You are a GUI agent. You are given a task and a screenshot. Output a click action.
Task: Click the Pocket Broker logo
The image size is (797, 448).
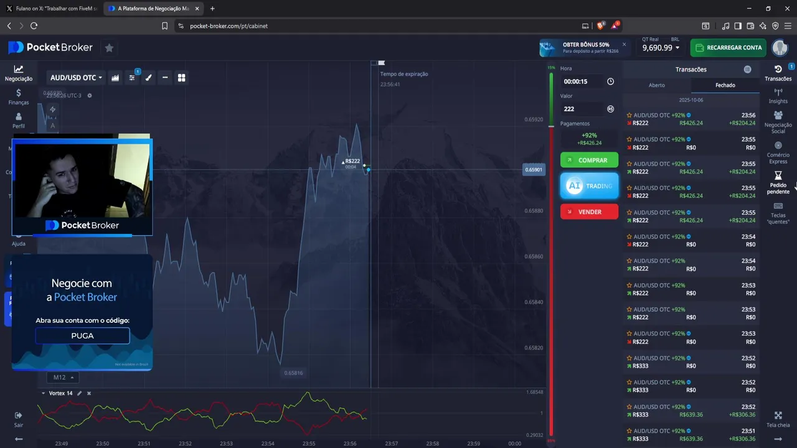click(x=50, y=47)
